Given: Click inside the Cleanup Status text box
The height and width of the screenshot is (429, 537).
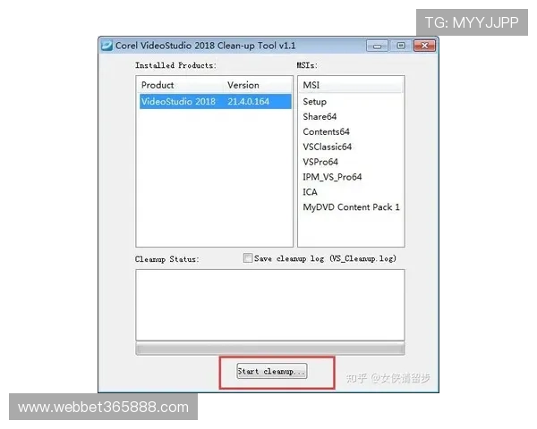Looking at the screenshot, I should 269,302.
